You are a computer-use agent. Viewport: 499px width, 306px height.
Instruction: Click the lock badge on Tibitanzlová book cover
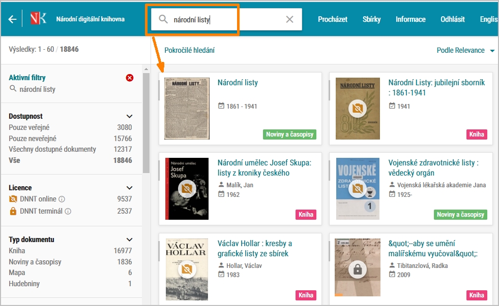tap(358, 269)
